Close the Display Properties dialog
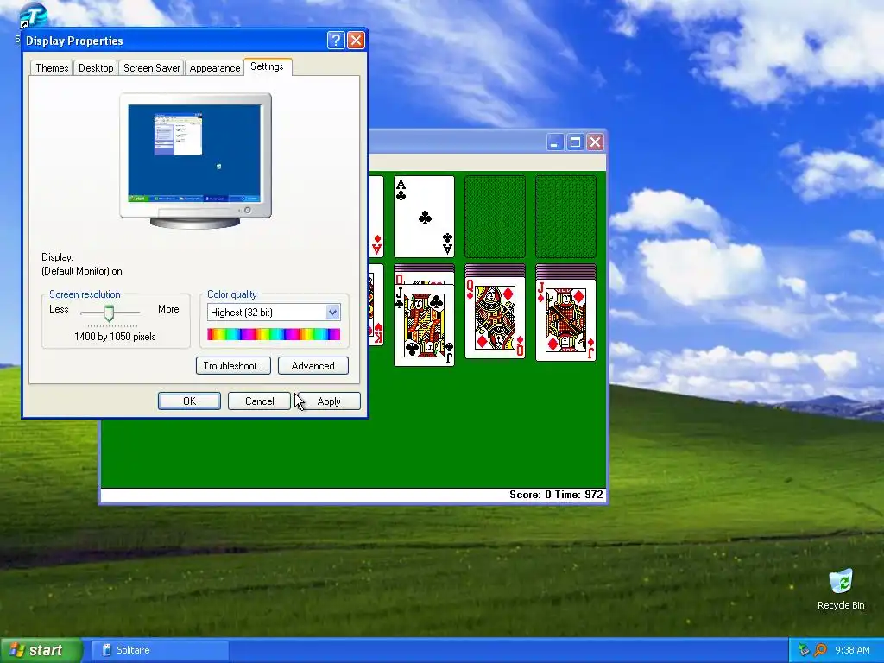 point(356,40)
